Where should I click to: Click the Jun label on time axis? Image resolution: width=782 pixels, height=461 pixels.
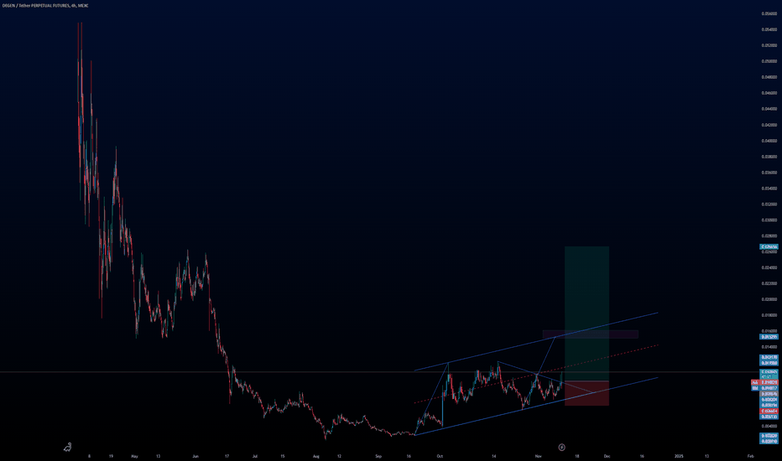click(x=195, y=456)
